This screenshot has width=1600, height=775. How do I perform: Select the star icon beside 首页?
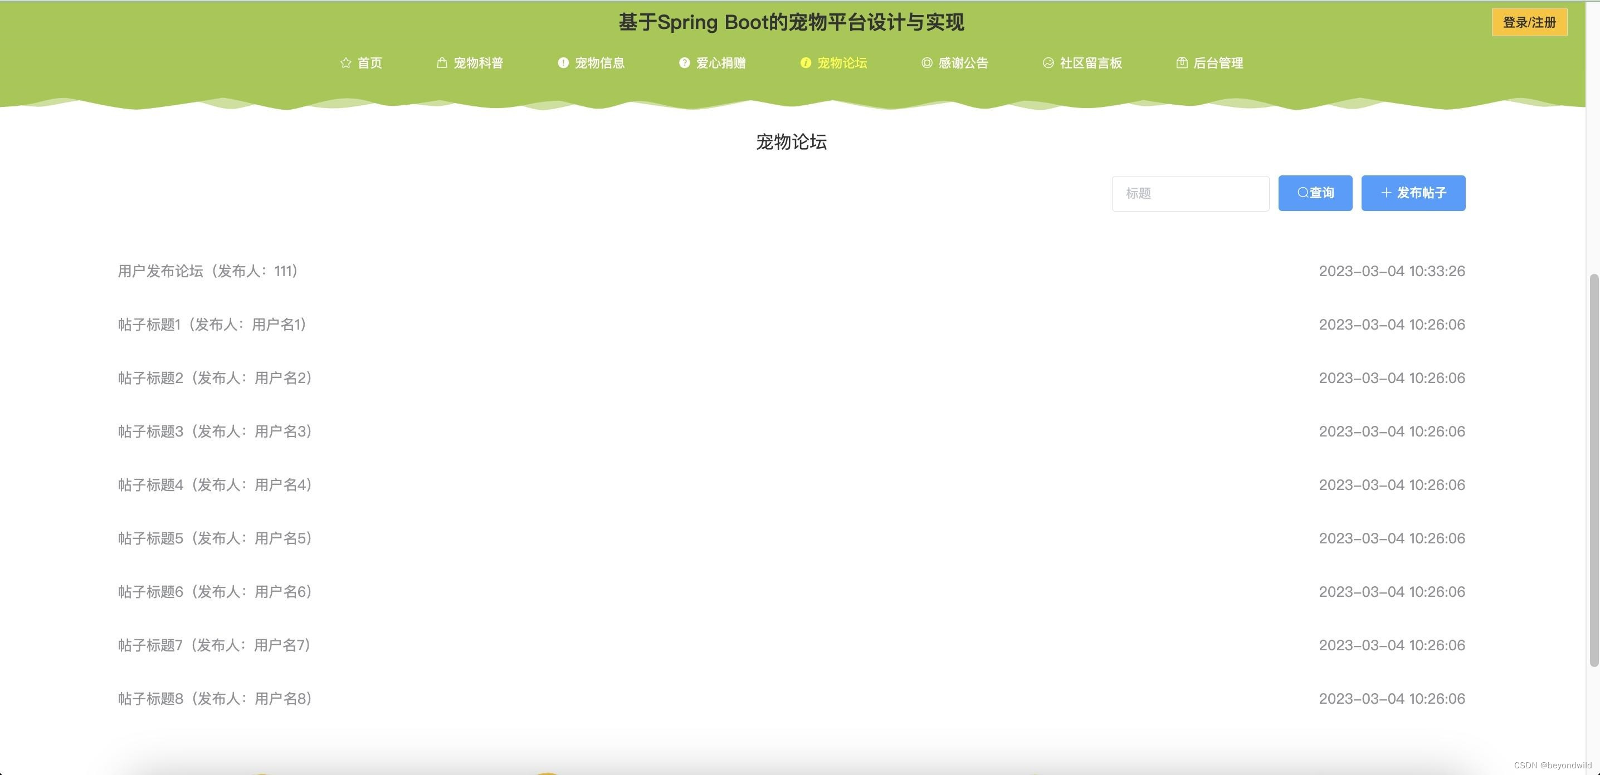tap(346, 63)
